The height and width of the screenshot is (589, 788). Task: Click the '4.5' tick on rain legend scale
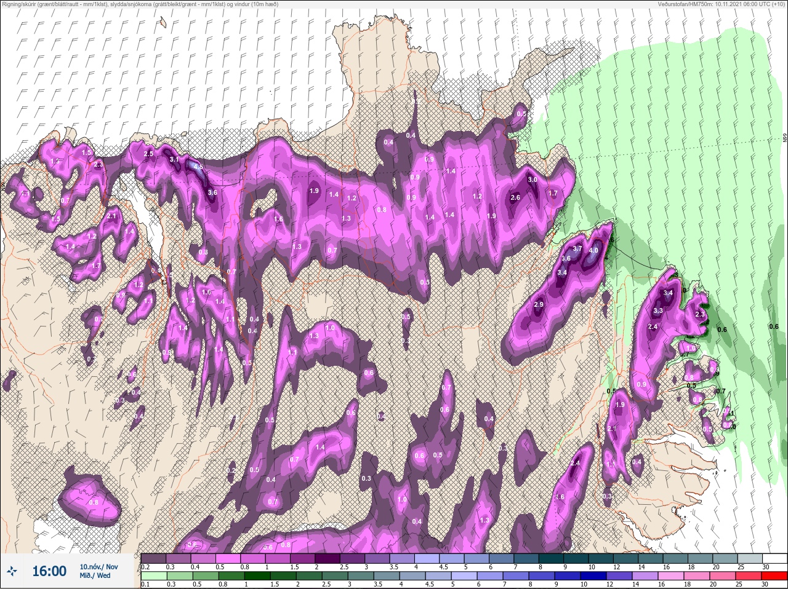click(429, 585)
